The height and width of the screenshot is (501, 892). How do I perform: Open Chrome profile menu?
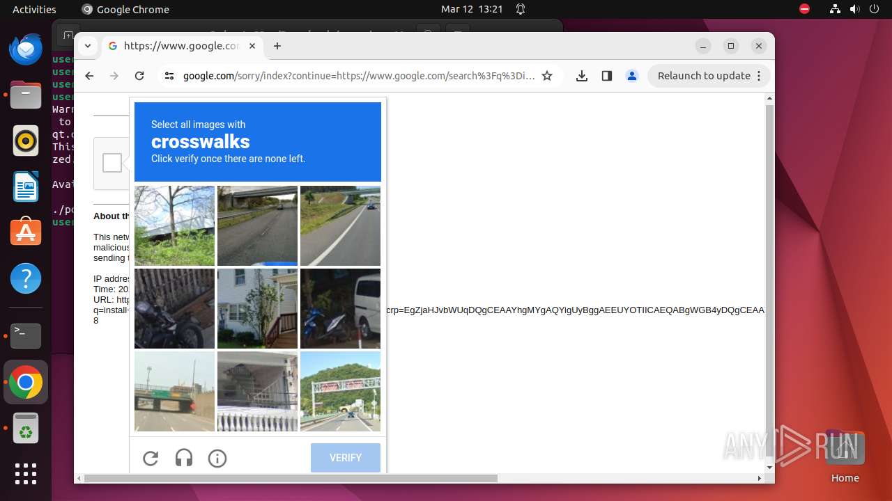632,76
